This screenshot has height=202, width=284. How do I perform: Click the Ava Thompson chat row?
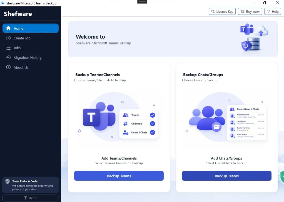(247, 116)
